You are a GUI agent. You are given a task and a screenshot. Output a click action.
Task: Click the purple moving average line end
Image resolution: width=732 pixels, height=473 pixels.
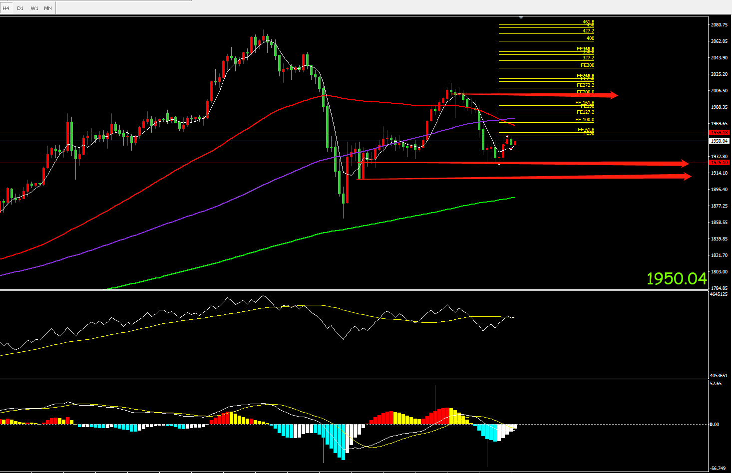click(514, 119)
